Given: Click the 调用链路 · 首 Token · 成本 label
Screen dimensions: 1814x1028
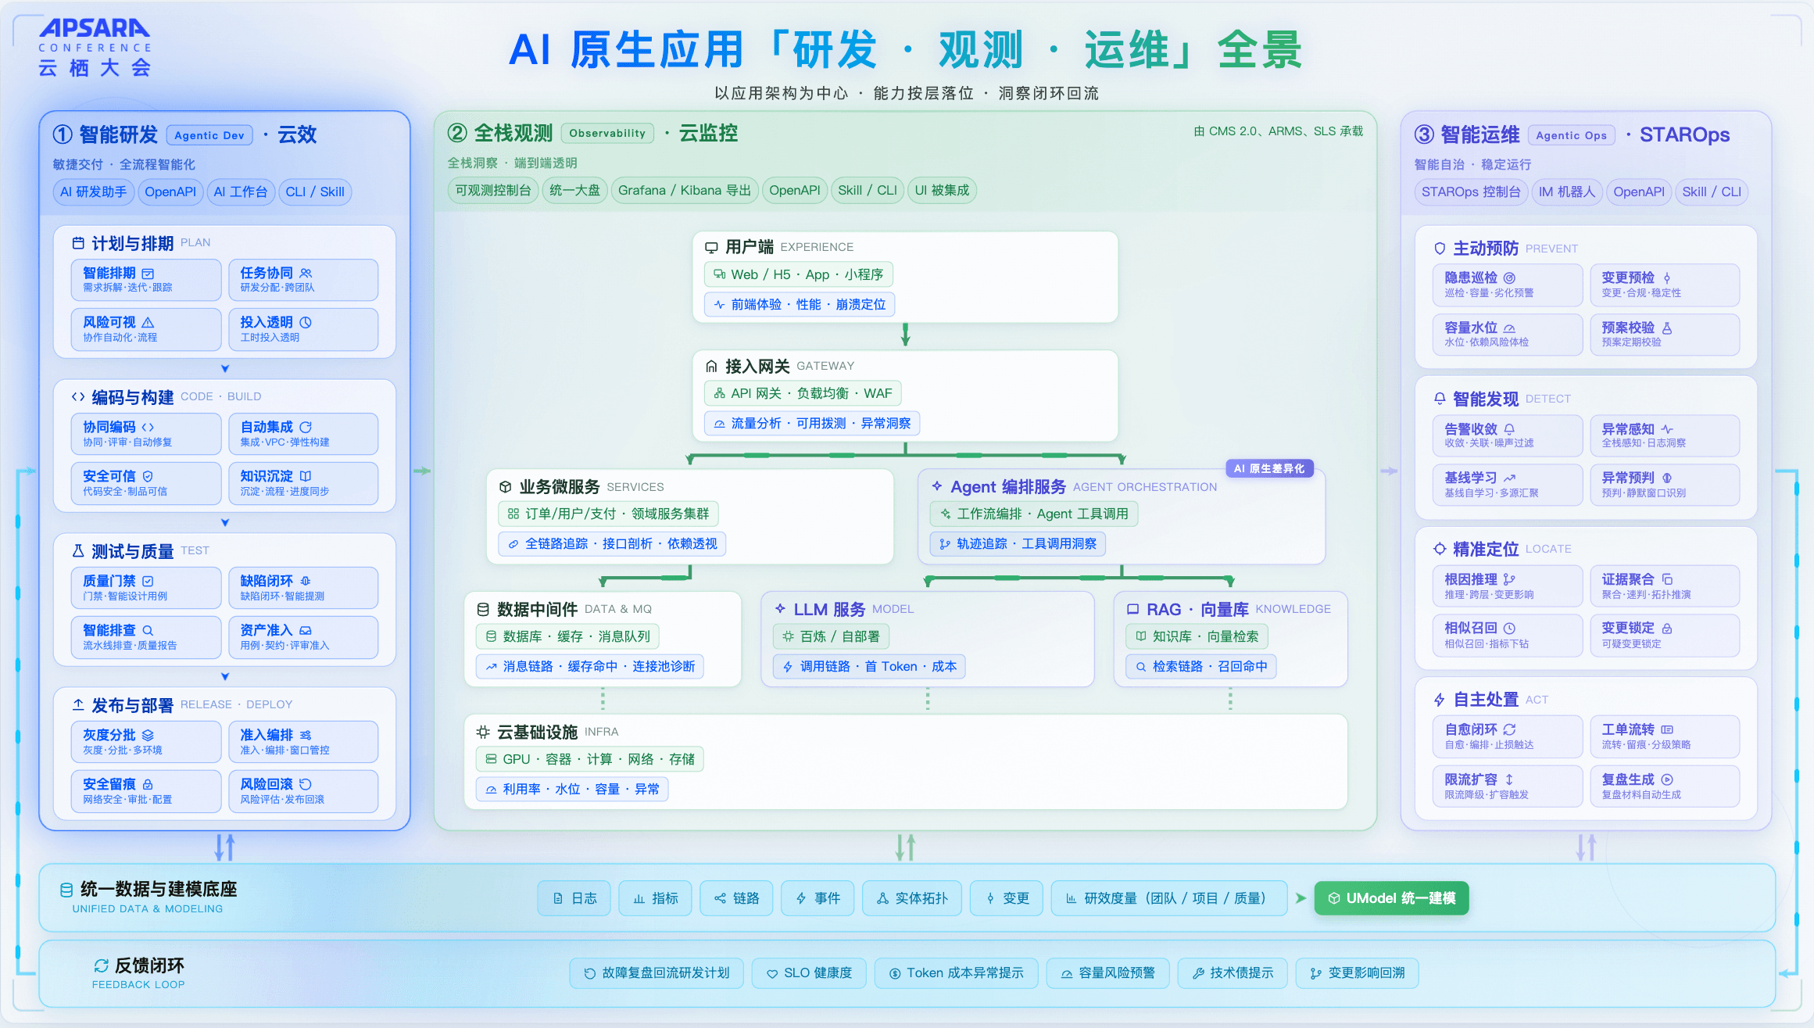Looking at the screenshot, I should point(869,666).
